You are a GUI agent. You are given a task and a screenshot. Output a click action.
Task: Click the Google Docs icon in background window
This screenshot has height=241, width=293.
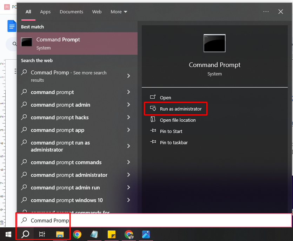[x=12, y=26]
